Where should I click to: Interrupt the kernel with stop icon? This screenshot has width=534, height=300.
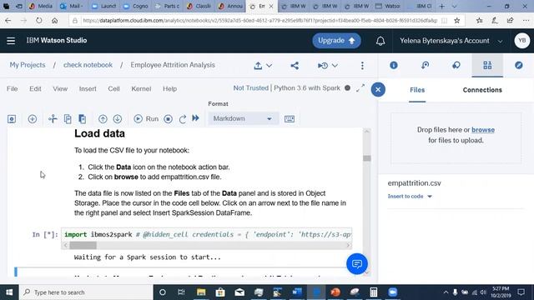coord(169,118)
